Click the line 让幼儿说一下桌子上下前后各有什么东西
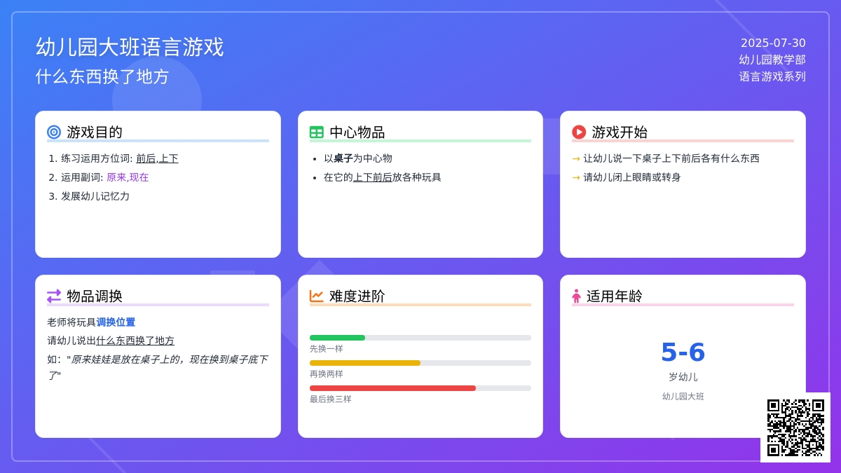 click(671, 158)
